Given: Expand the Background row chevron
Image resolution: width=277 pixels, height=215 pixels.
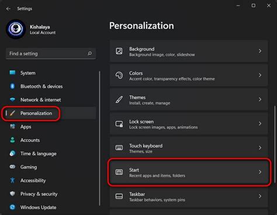Looking at the screenshot, I should (x=260, y=51).
